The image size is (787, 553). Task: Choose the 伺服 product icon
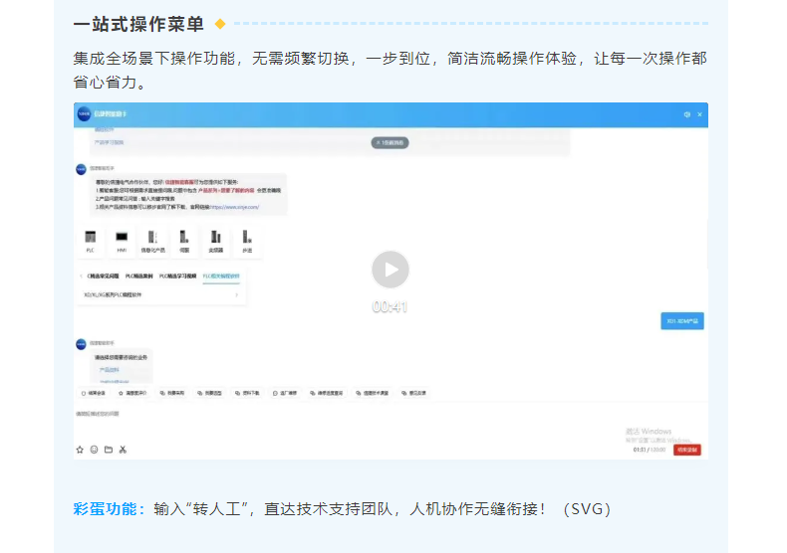[184, 239]
